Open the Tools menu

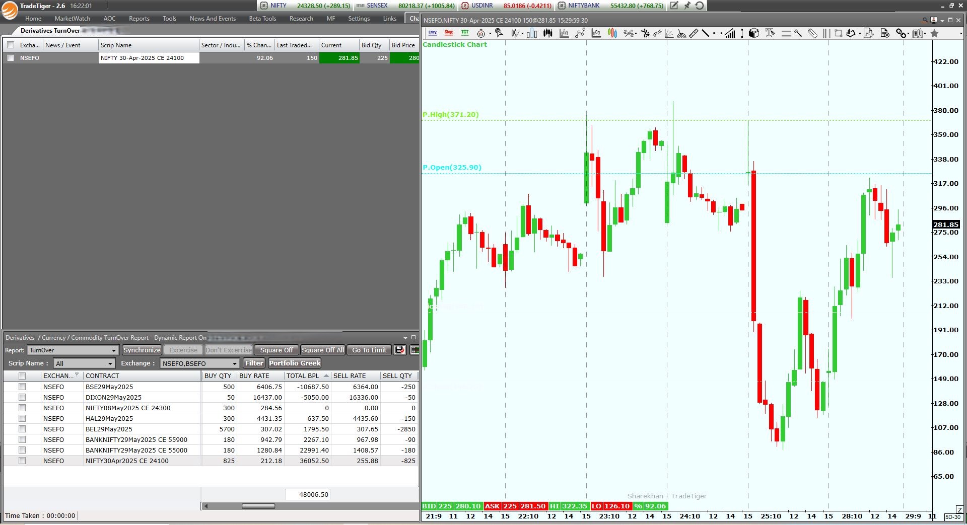tap(169, 19)
